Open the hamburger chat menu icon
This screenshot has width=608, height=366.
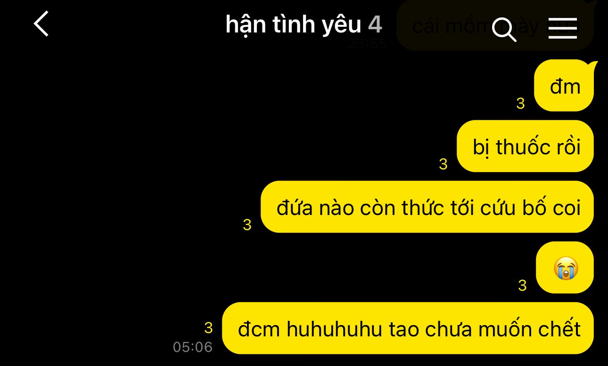coord(562,28)
